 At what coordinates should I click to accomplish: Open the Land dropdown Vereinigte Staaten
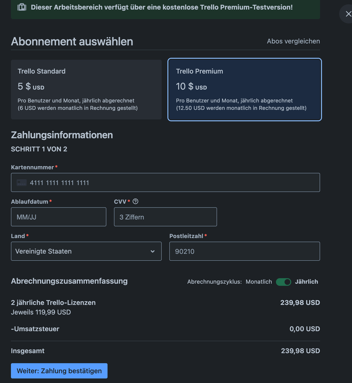[x=86, y=251]
